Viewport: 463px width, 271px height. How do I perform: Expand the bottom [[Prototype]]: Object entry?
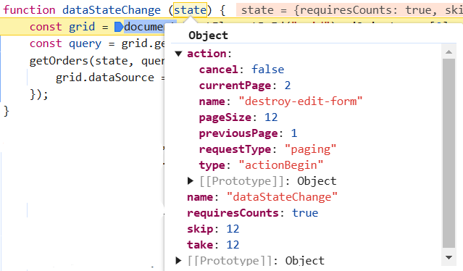tap(178, 261)
